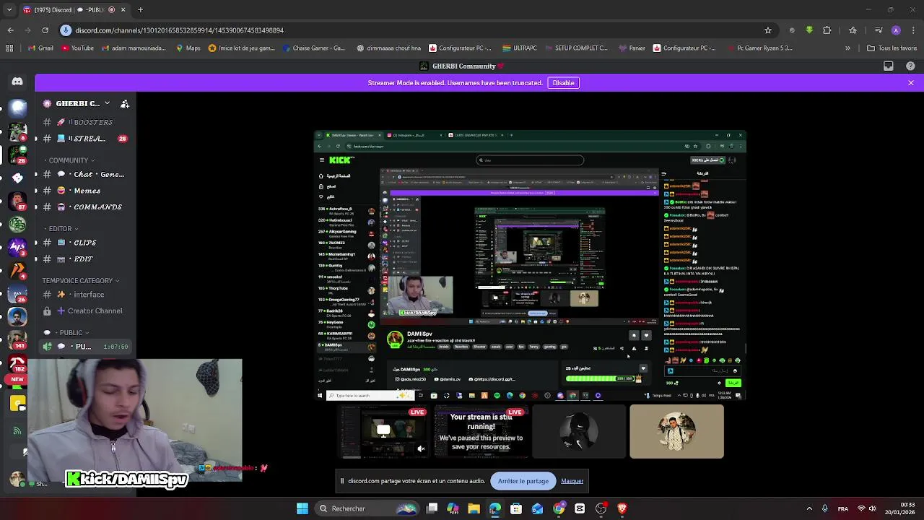The image size is (924, 520).
Task: Open the COMMANDS channel
Action: (85, 207)
